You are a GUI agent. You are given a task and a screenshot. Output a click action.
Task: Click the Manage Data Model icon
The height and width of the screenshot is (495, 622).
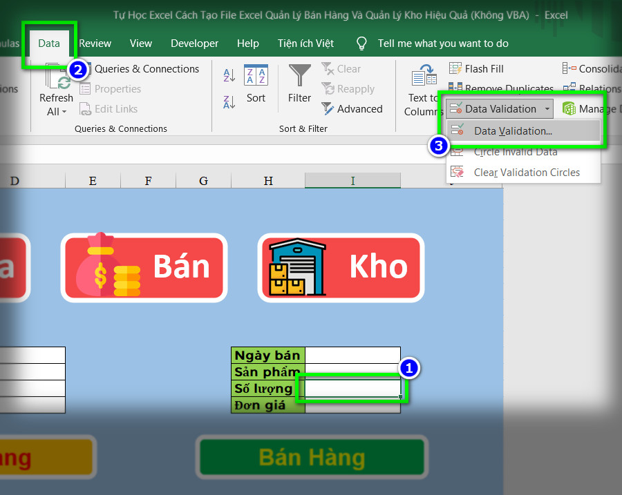[569, 108]
